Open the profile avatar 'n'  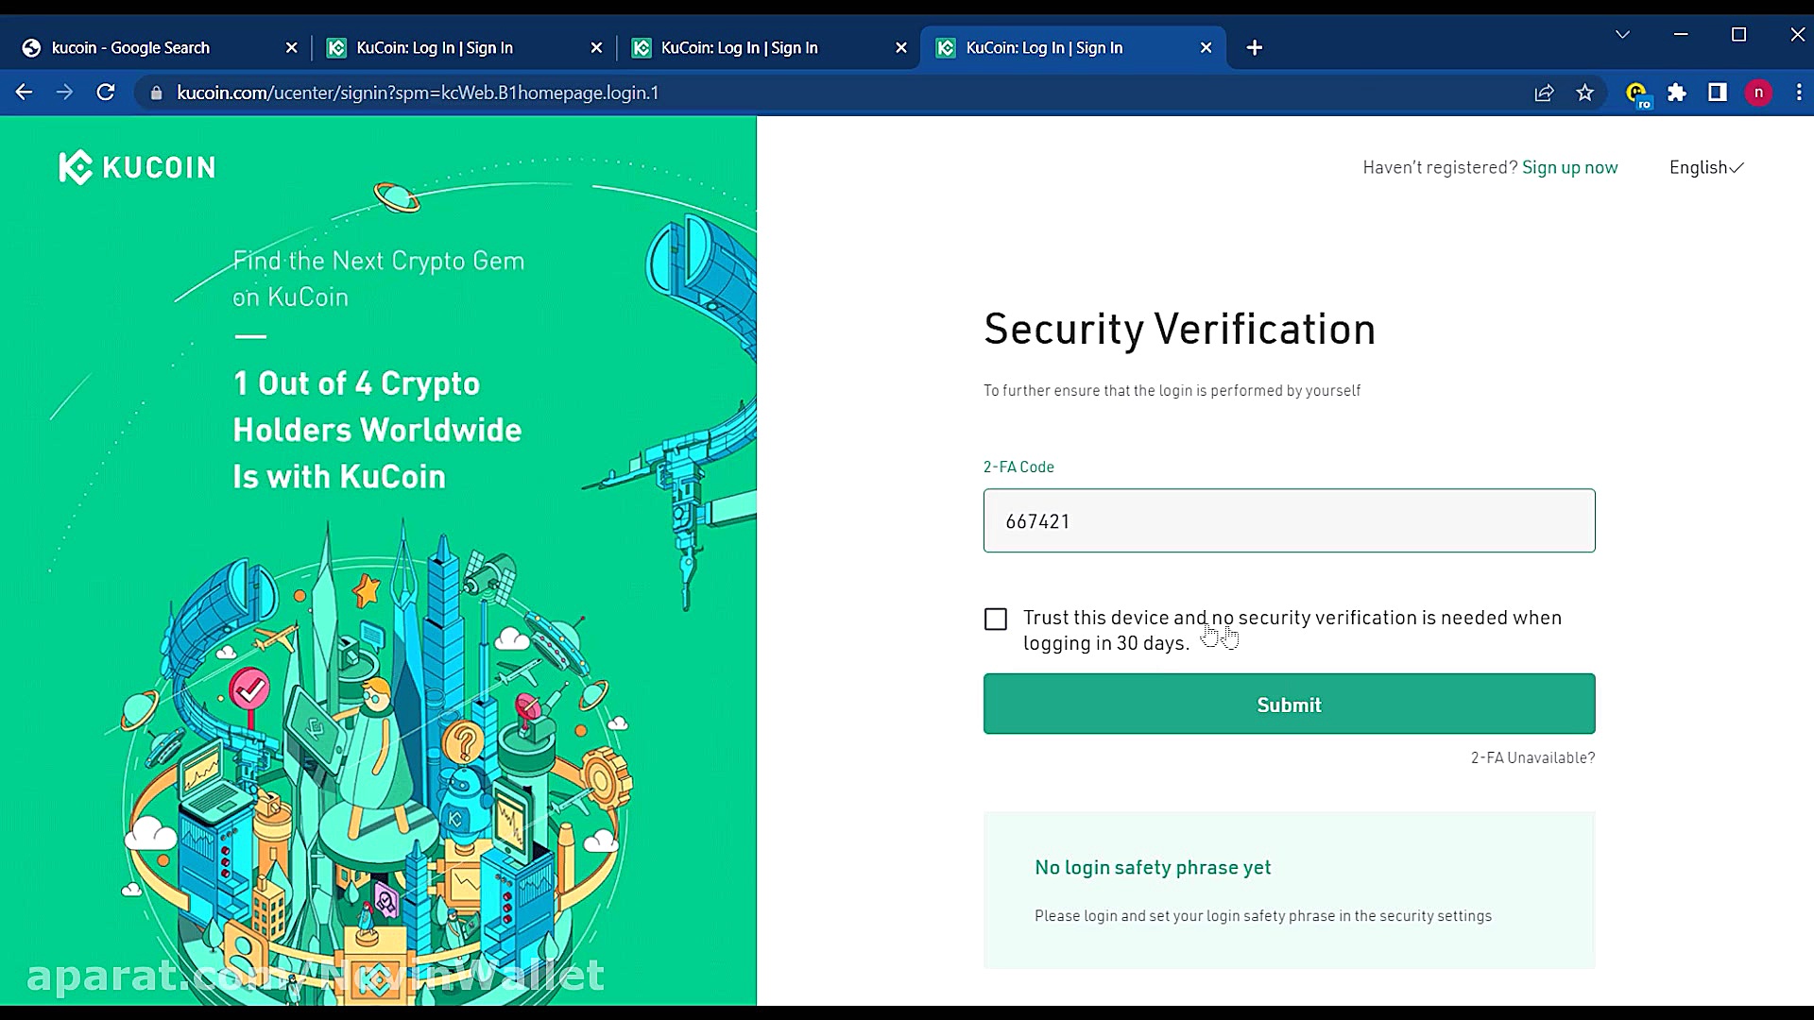click(1758, 93)
